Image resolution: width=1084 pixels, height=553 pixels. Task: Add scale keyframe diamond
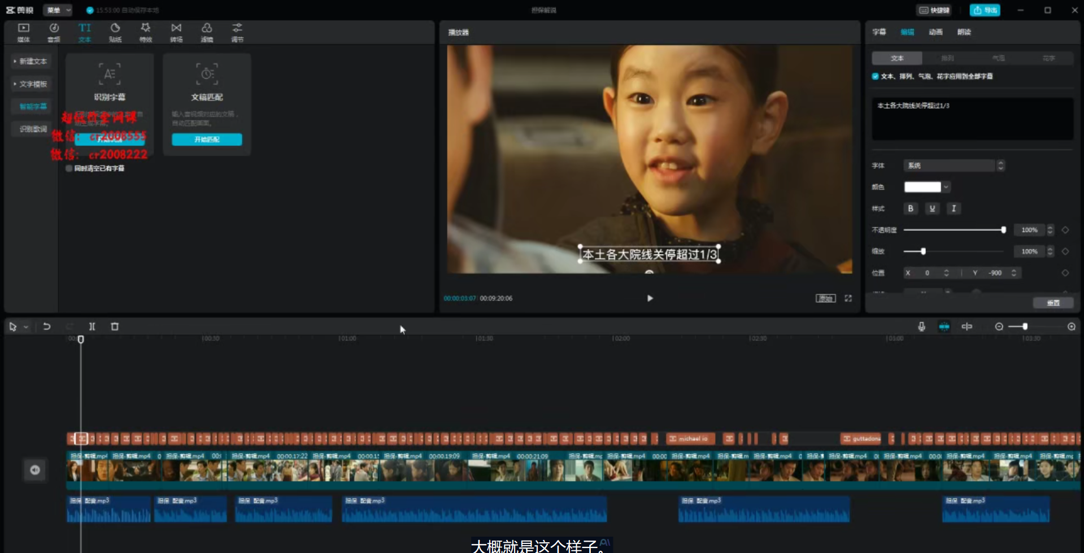pyautogui.click(x=1065, y=251)
